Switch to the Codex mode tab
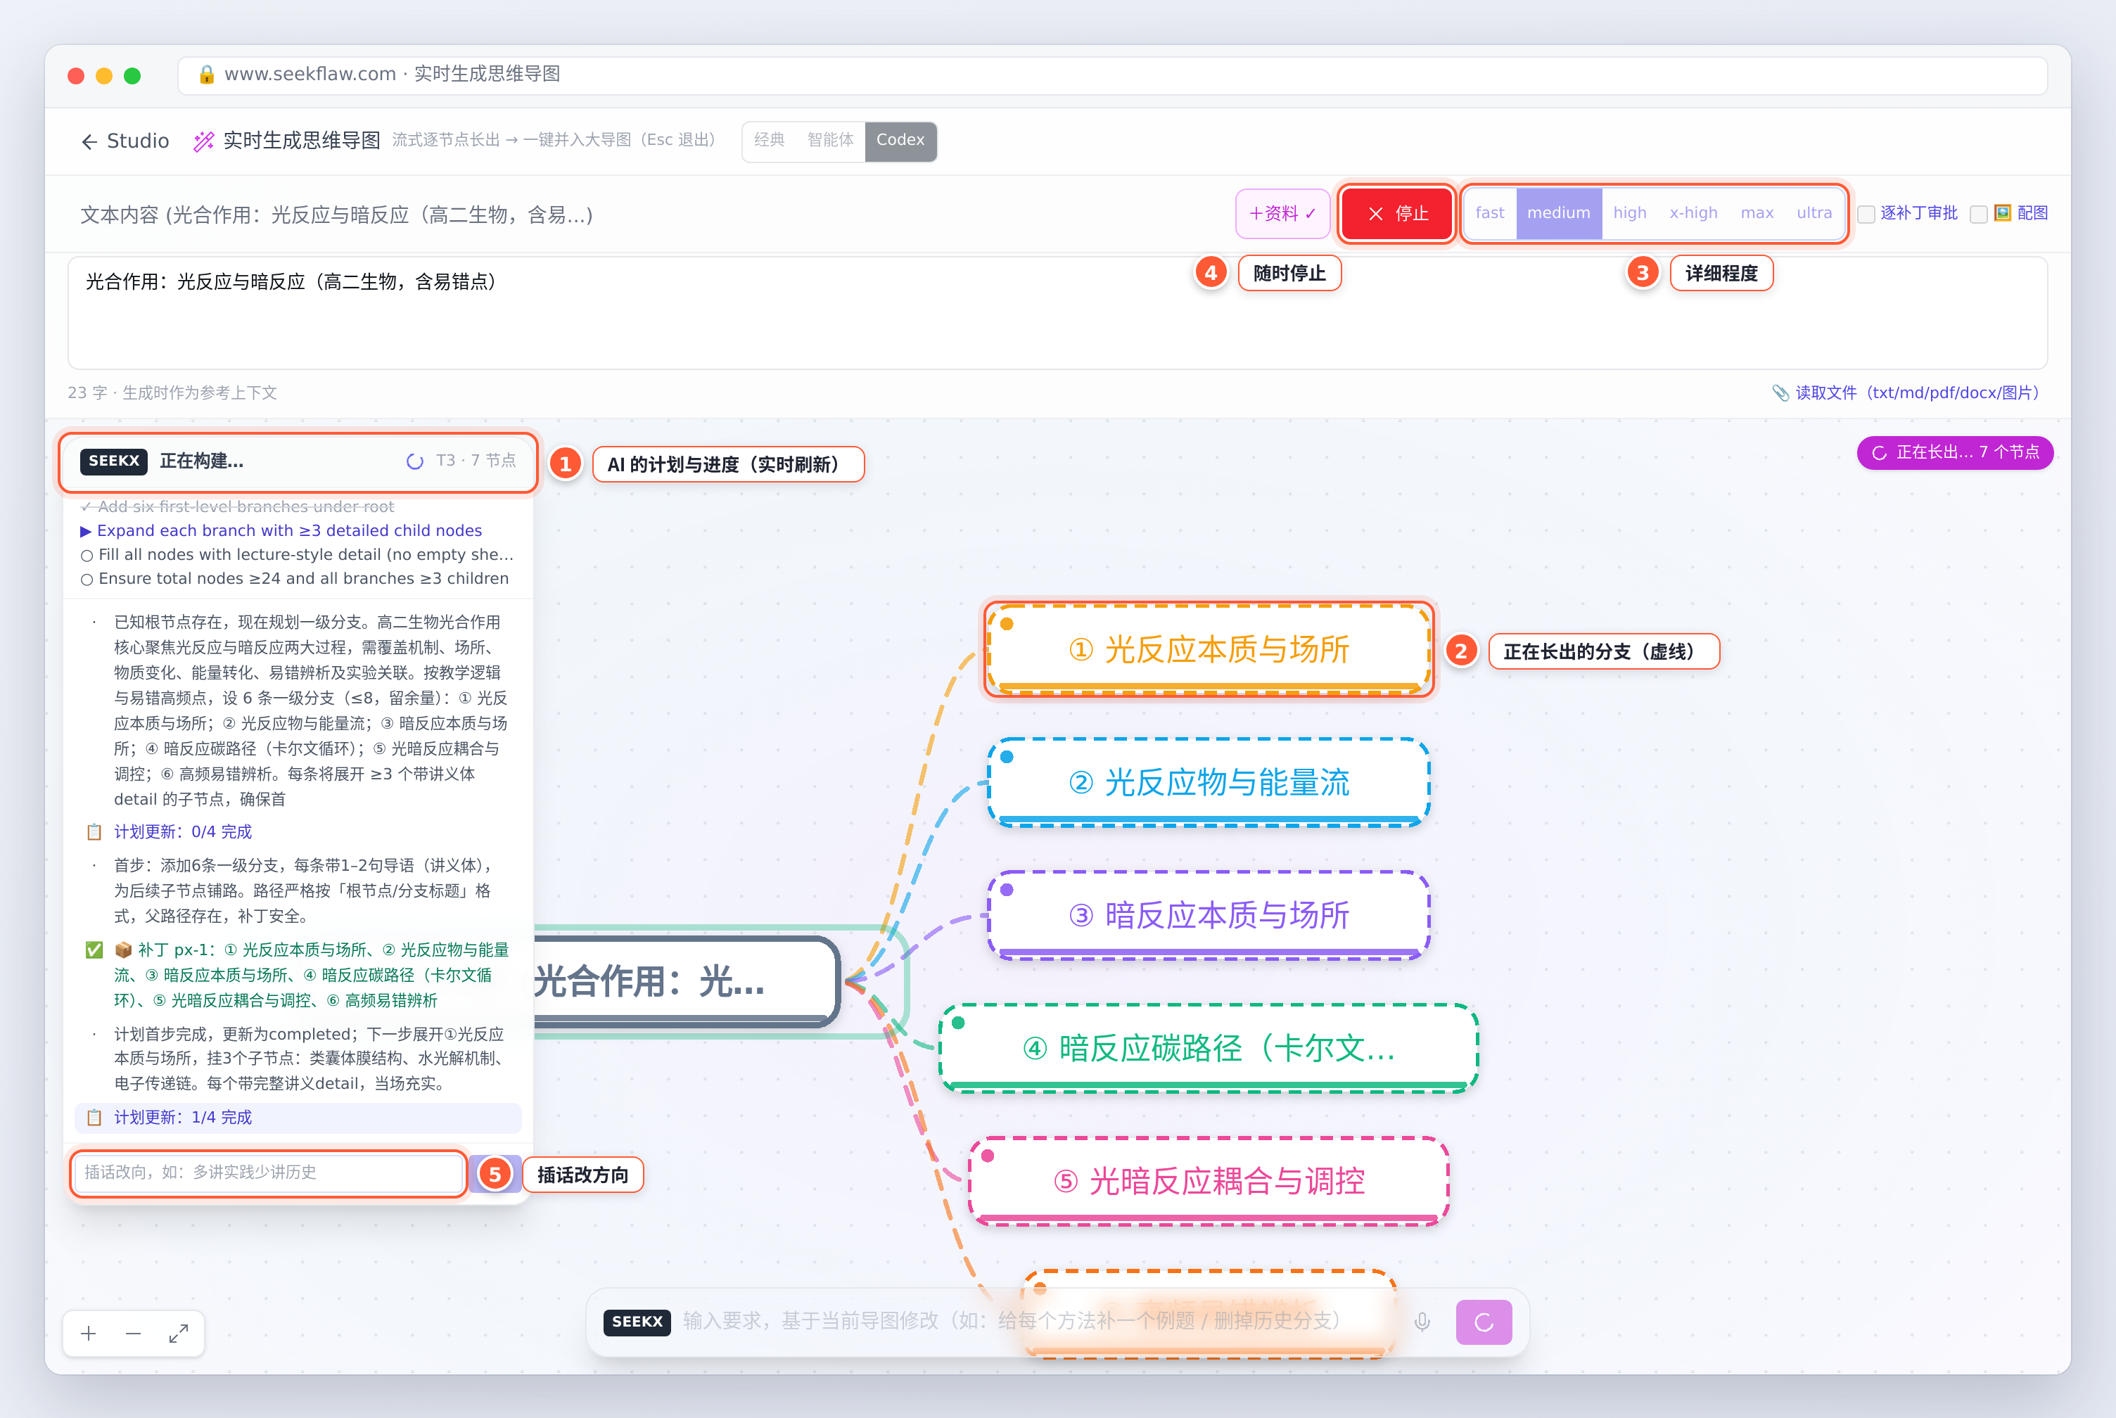 click(900, 141)
